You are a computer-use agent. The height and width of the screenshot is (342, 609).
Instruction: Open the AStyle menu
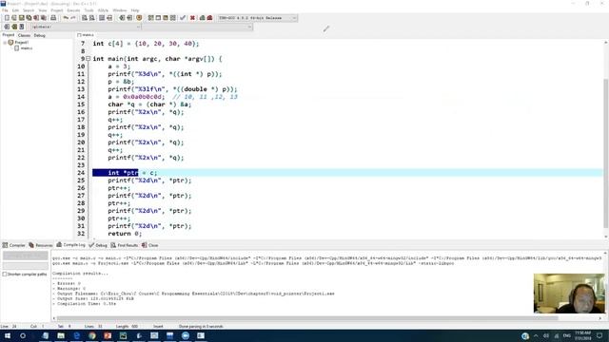pos(103,10)
